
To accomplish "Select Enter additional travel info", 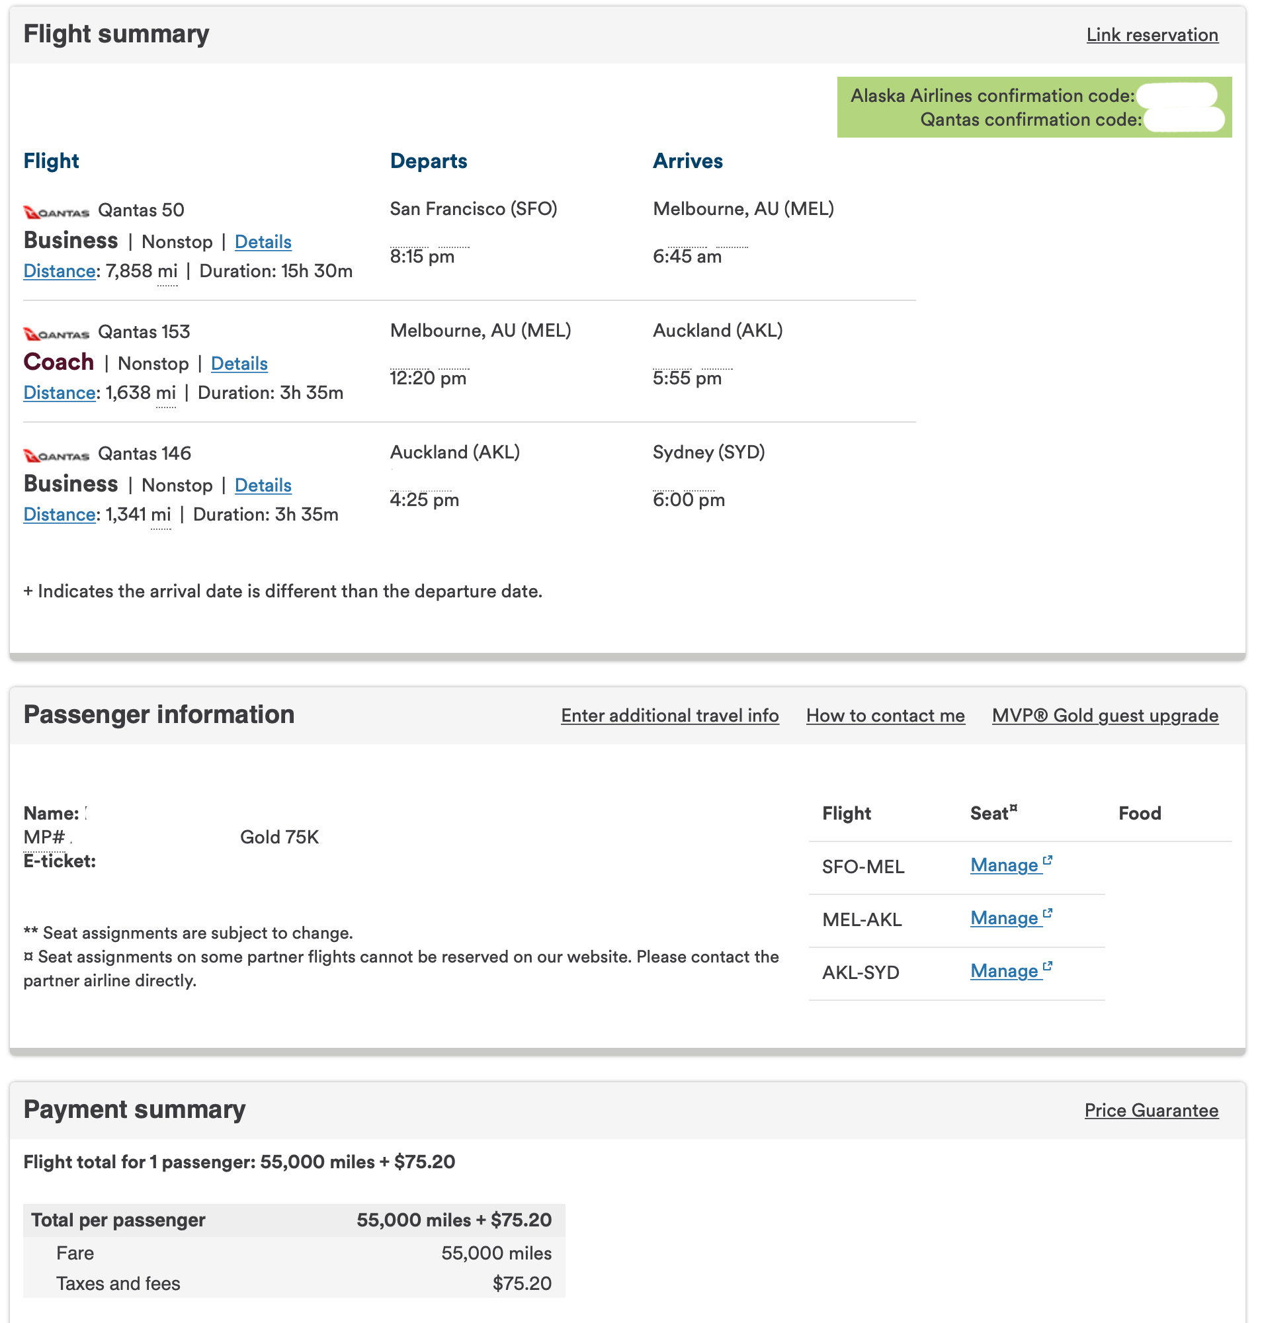I will pyautogui.click(x=670, y=715).
